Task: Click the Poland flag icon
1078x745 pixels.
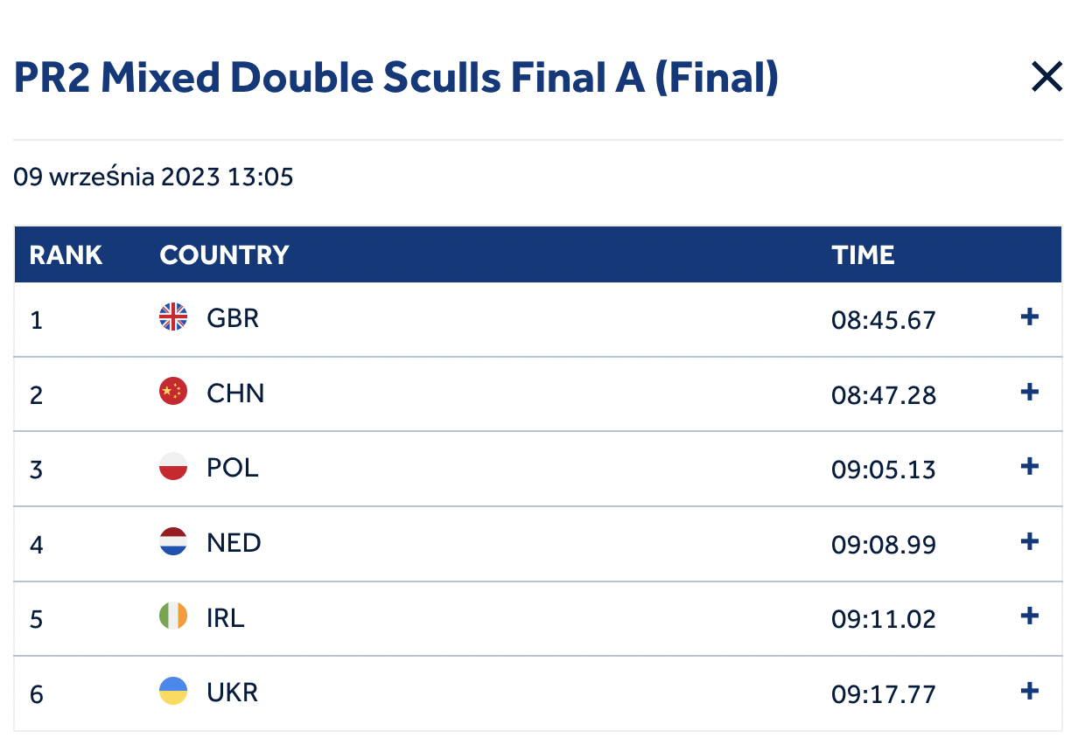Action: coord(173,466)
